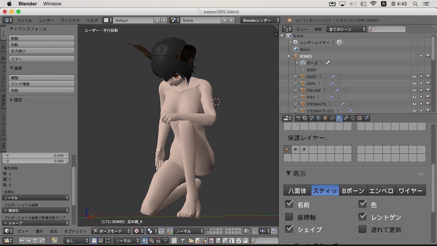437x246 pixels.
Task: Click the Blender logo in the info header
Action: (289, 20)
